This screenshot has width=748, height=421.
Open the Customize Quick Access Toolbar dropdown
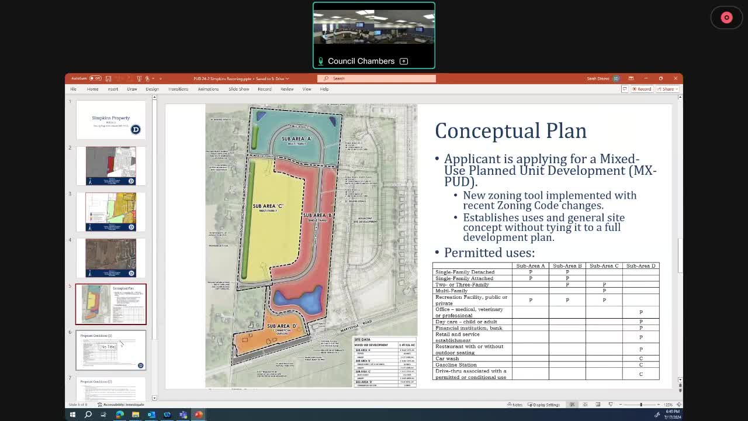click(x=161, y=78)
